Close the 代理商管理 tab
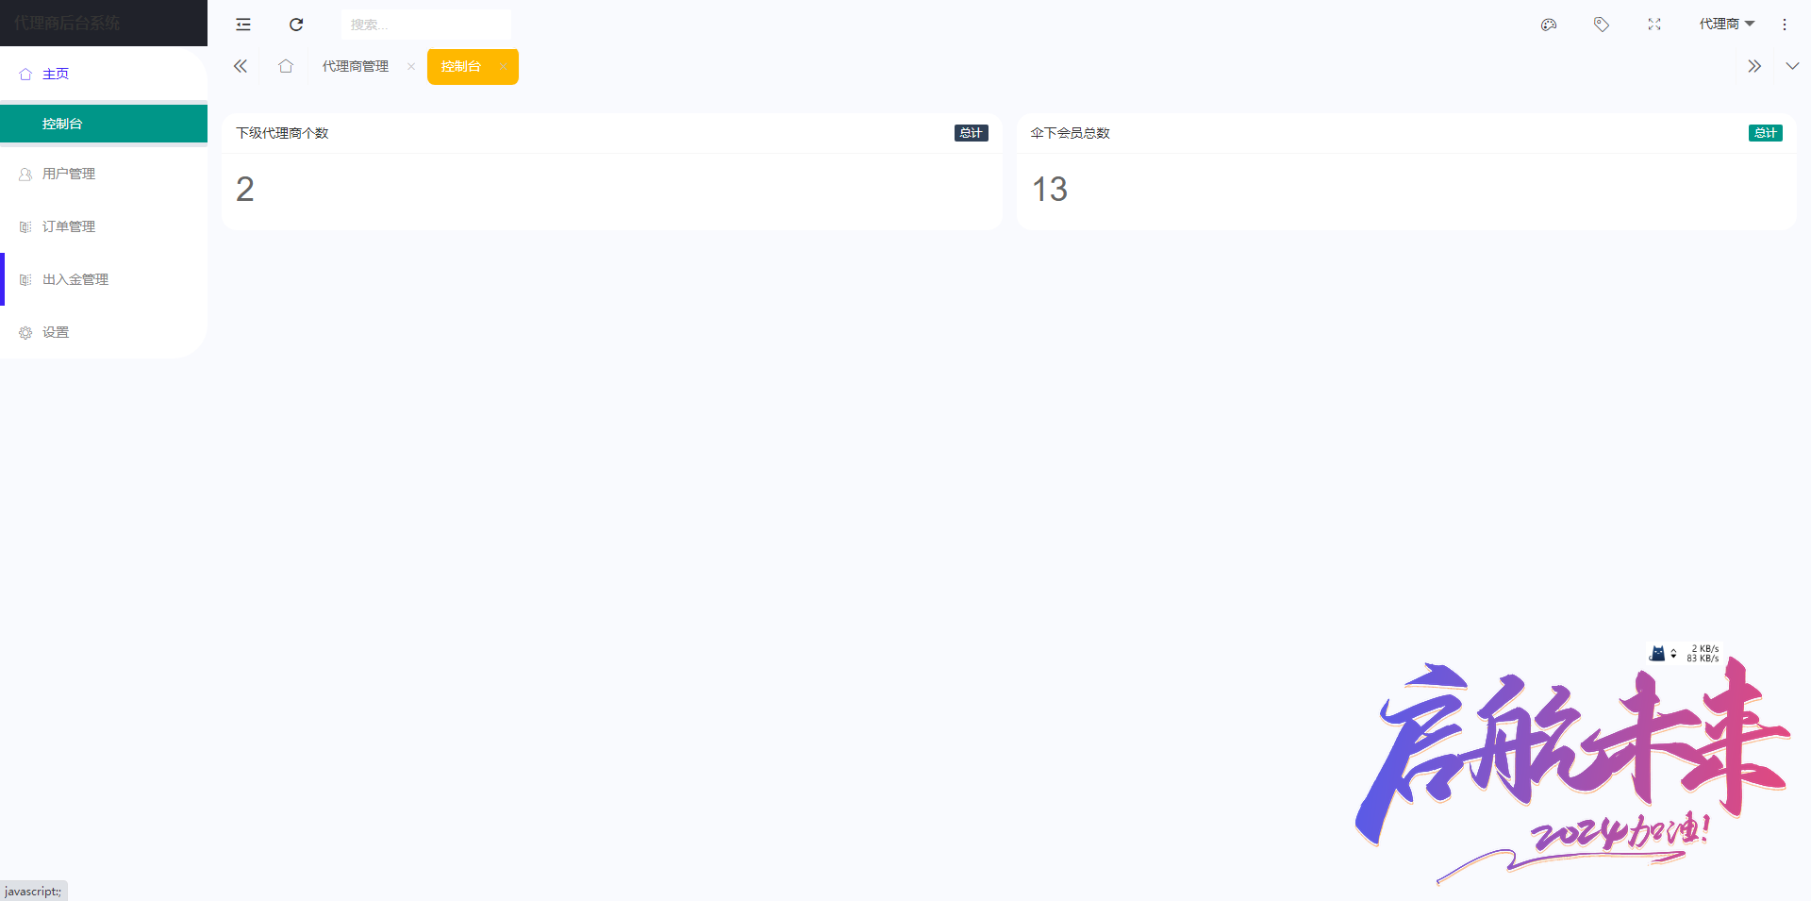Screen dimensions: 1811x901 [x=411, y=66]
